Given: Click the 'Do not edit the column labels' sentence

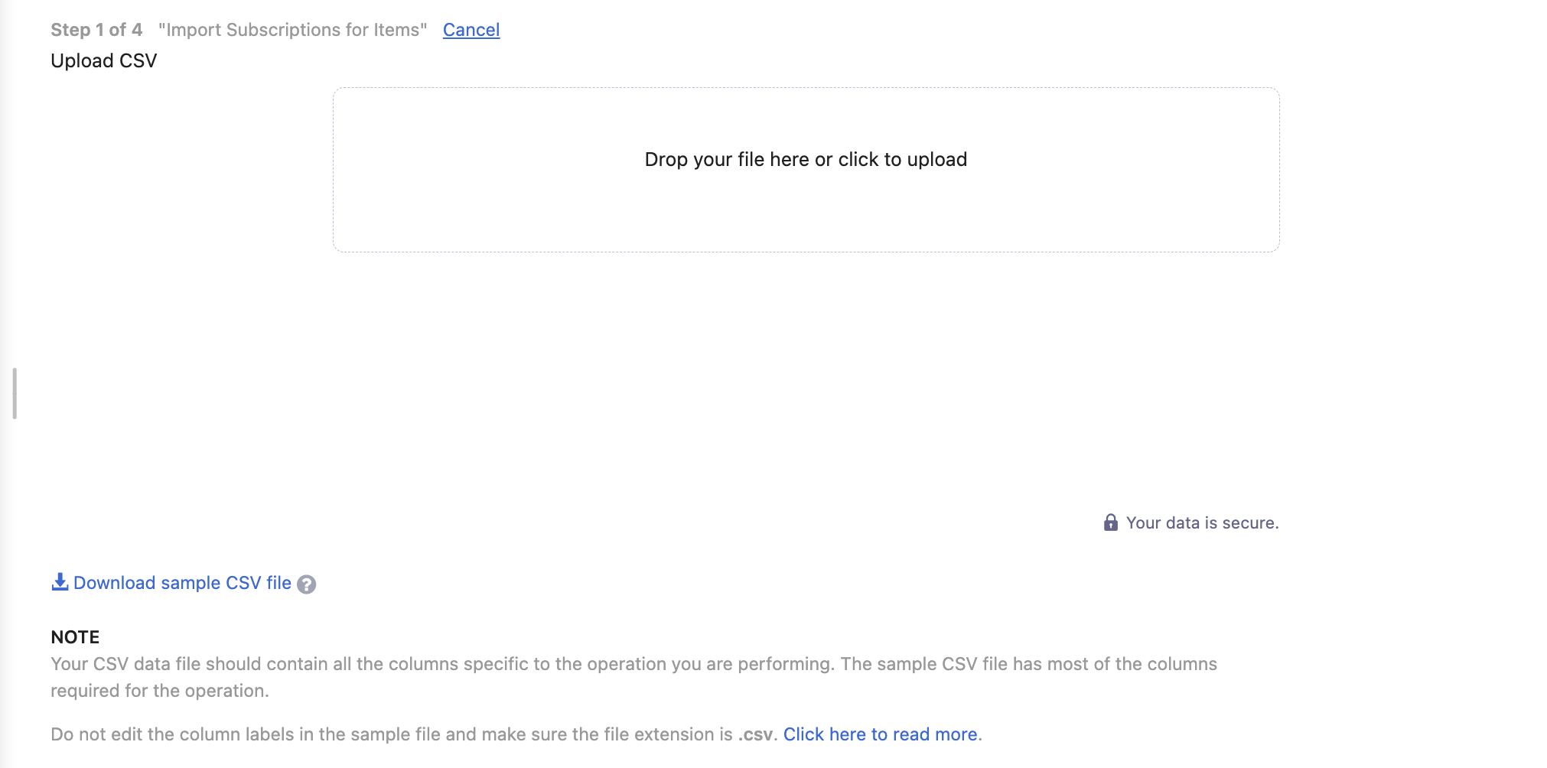Looking at the screenshot, I should pos(413,734).
